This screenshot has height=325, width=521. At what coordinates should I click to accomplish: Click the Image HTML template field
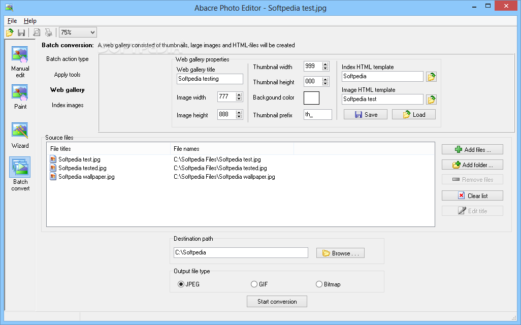click(x=382, y=99)
